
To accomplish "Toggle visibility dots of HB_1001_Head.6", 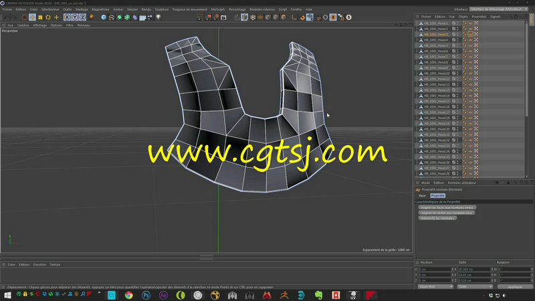I will [x=458, y=52].
